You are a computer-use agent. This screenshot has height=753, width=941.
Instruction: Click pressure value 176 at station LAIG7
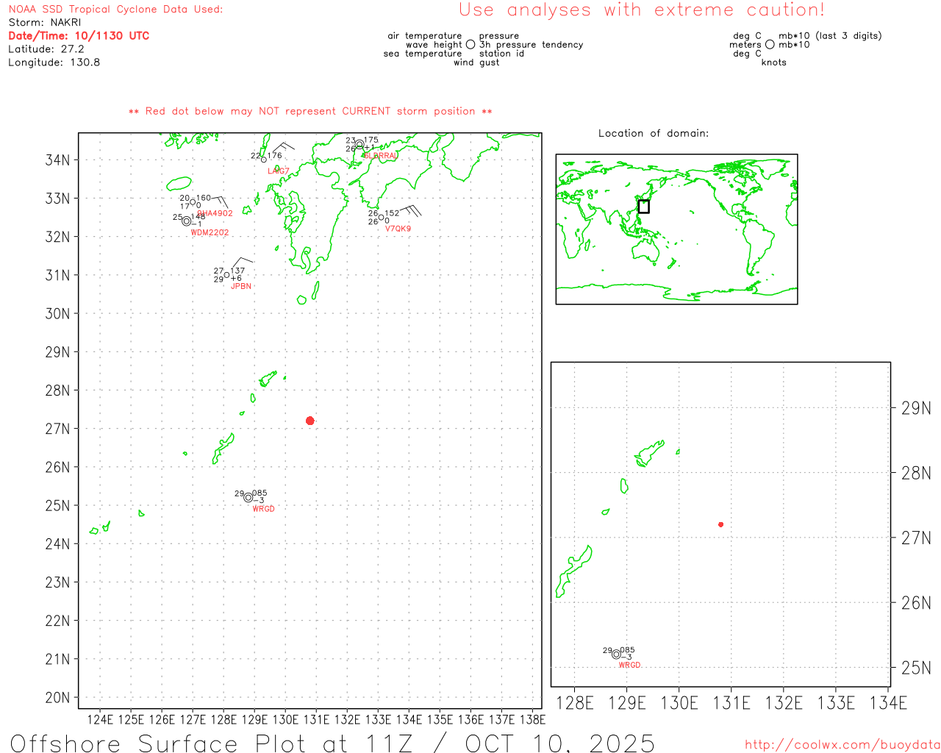274,155
